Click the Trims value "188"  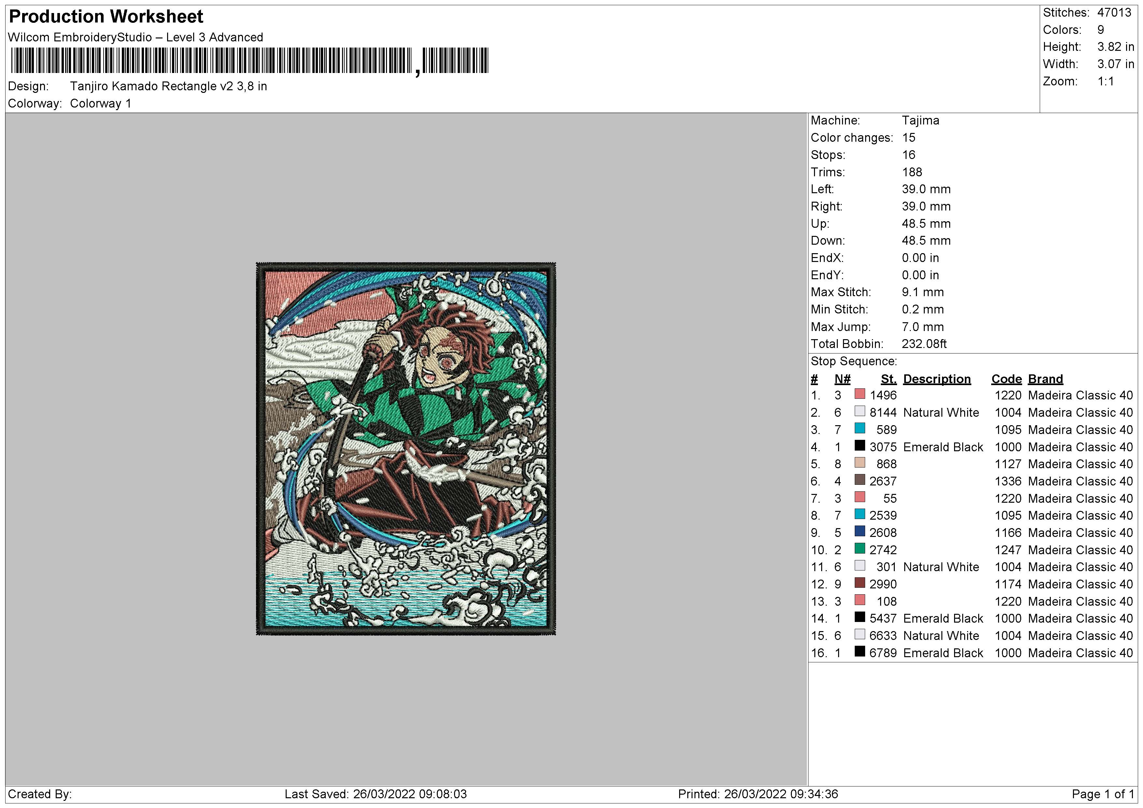912,172
